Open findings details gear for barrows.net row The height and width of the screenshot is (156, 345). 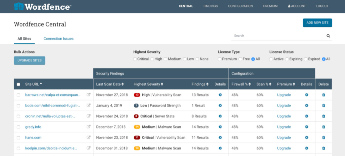tap(220, 95)
